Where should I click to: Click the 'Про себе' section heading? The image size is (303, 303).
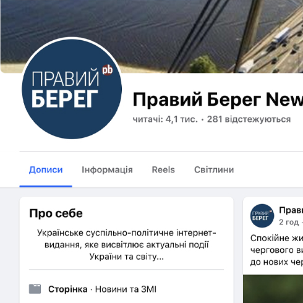click(56, 213)
